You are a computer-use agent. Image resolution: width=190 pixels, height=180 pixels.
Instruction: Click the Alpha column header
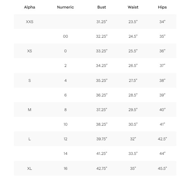pyautogui.click(x=30, y=7)
